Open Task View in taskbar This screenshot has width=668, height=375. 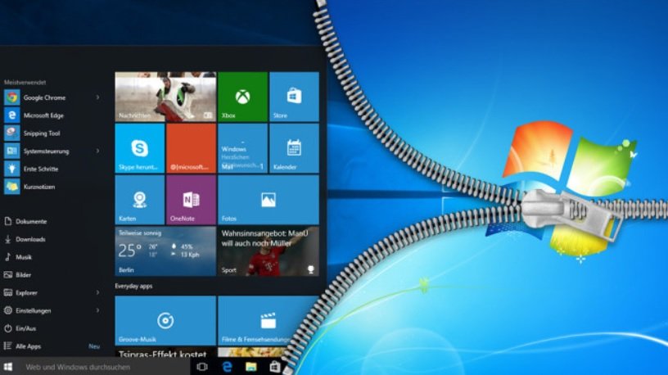point(202,367)
